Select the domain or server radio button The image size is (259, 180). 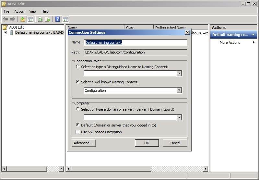pos(77,109)
